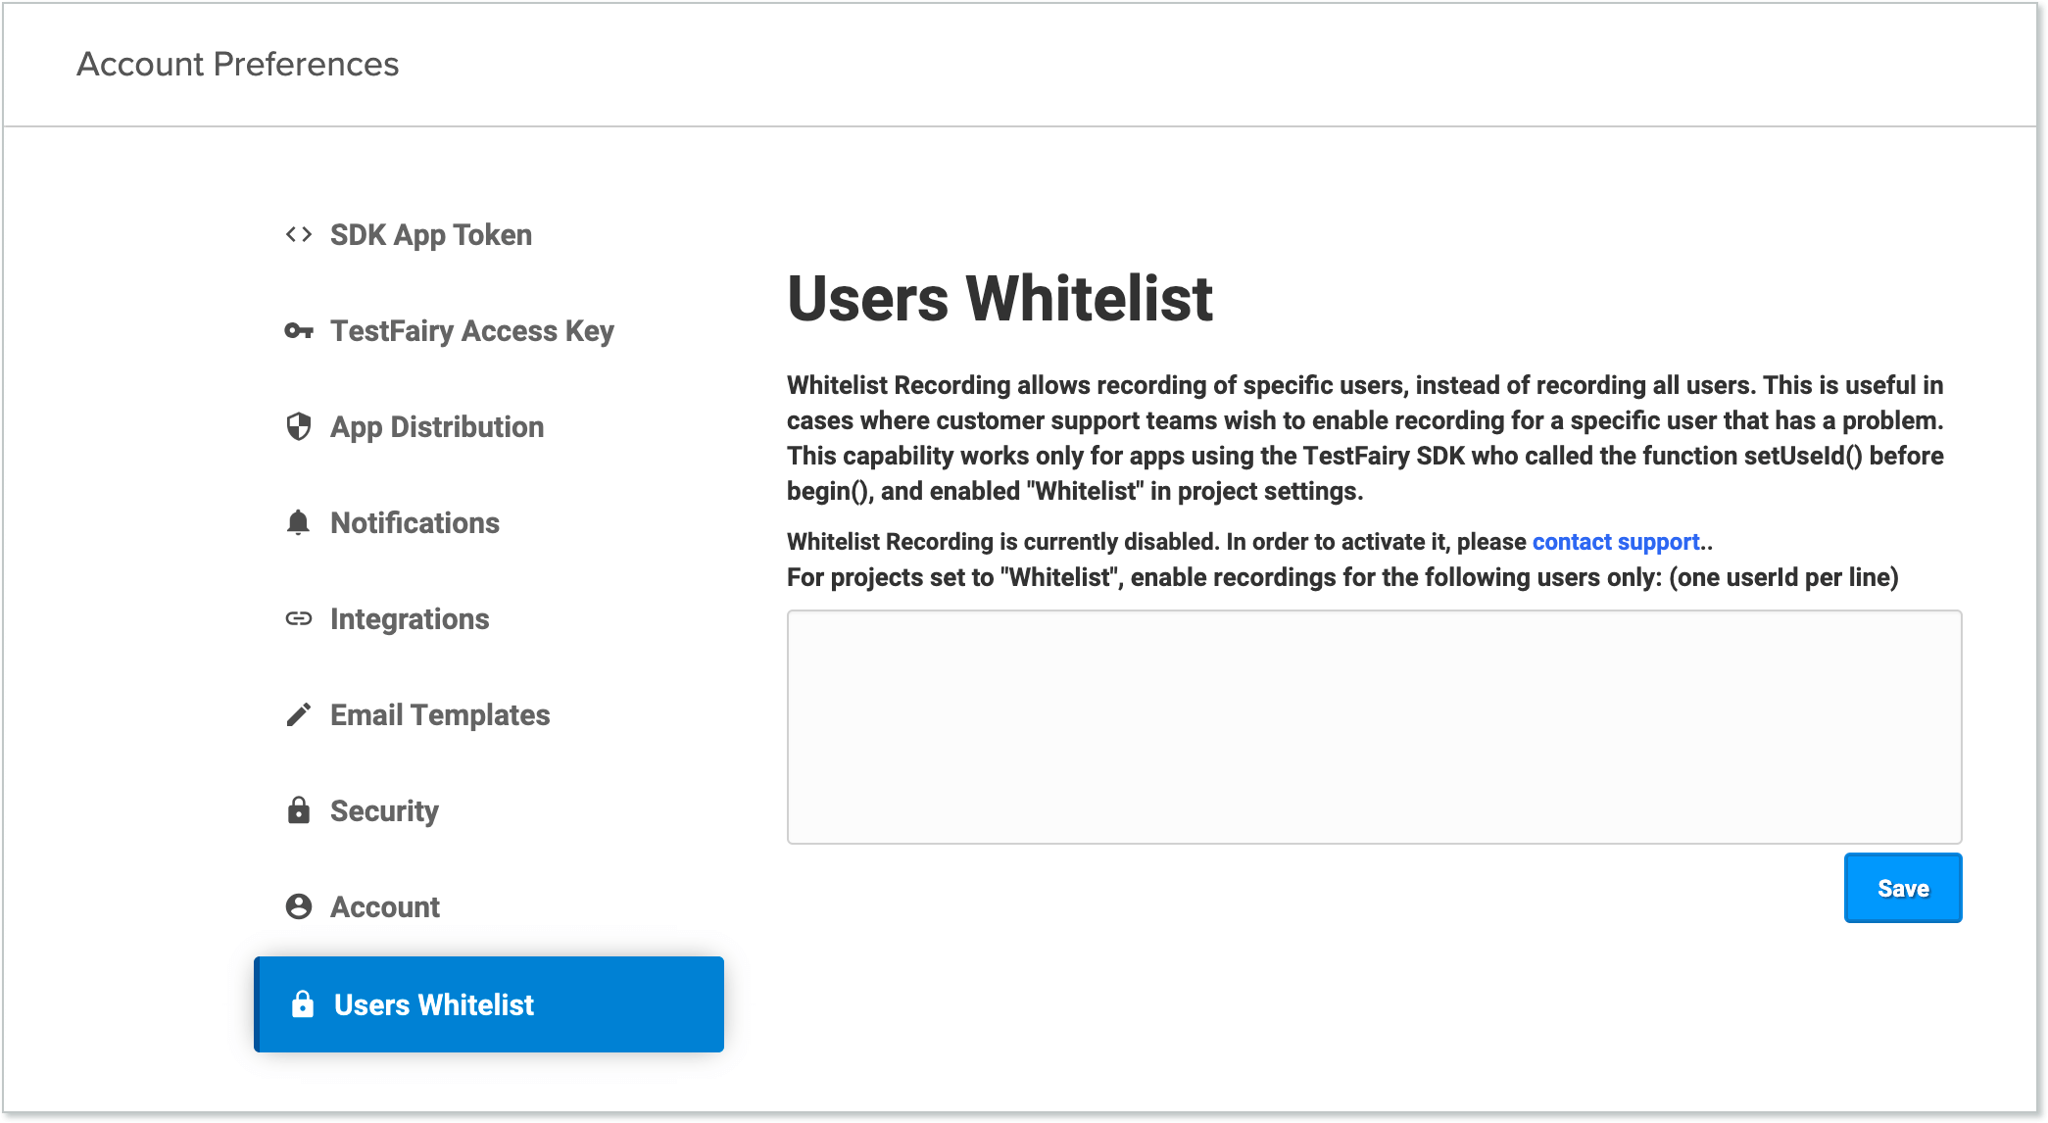This screenshot has width=2048, height=1123.
Task: Click the contact support link
Action: click(1616, 541)
